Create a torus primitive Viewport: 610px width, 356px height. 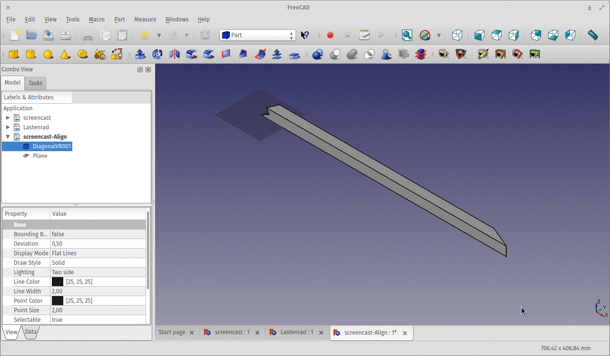click(x=82, y=54)
